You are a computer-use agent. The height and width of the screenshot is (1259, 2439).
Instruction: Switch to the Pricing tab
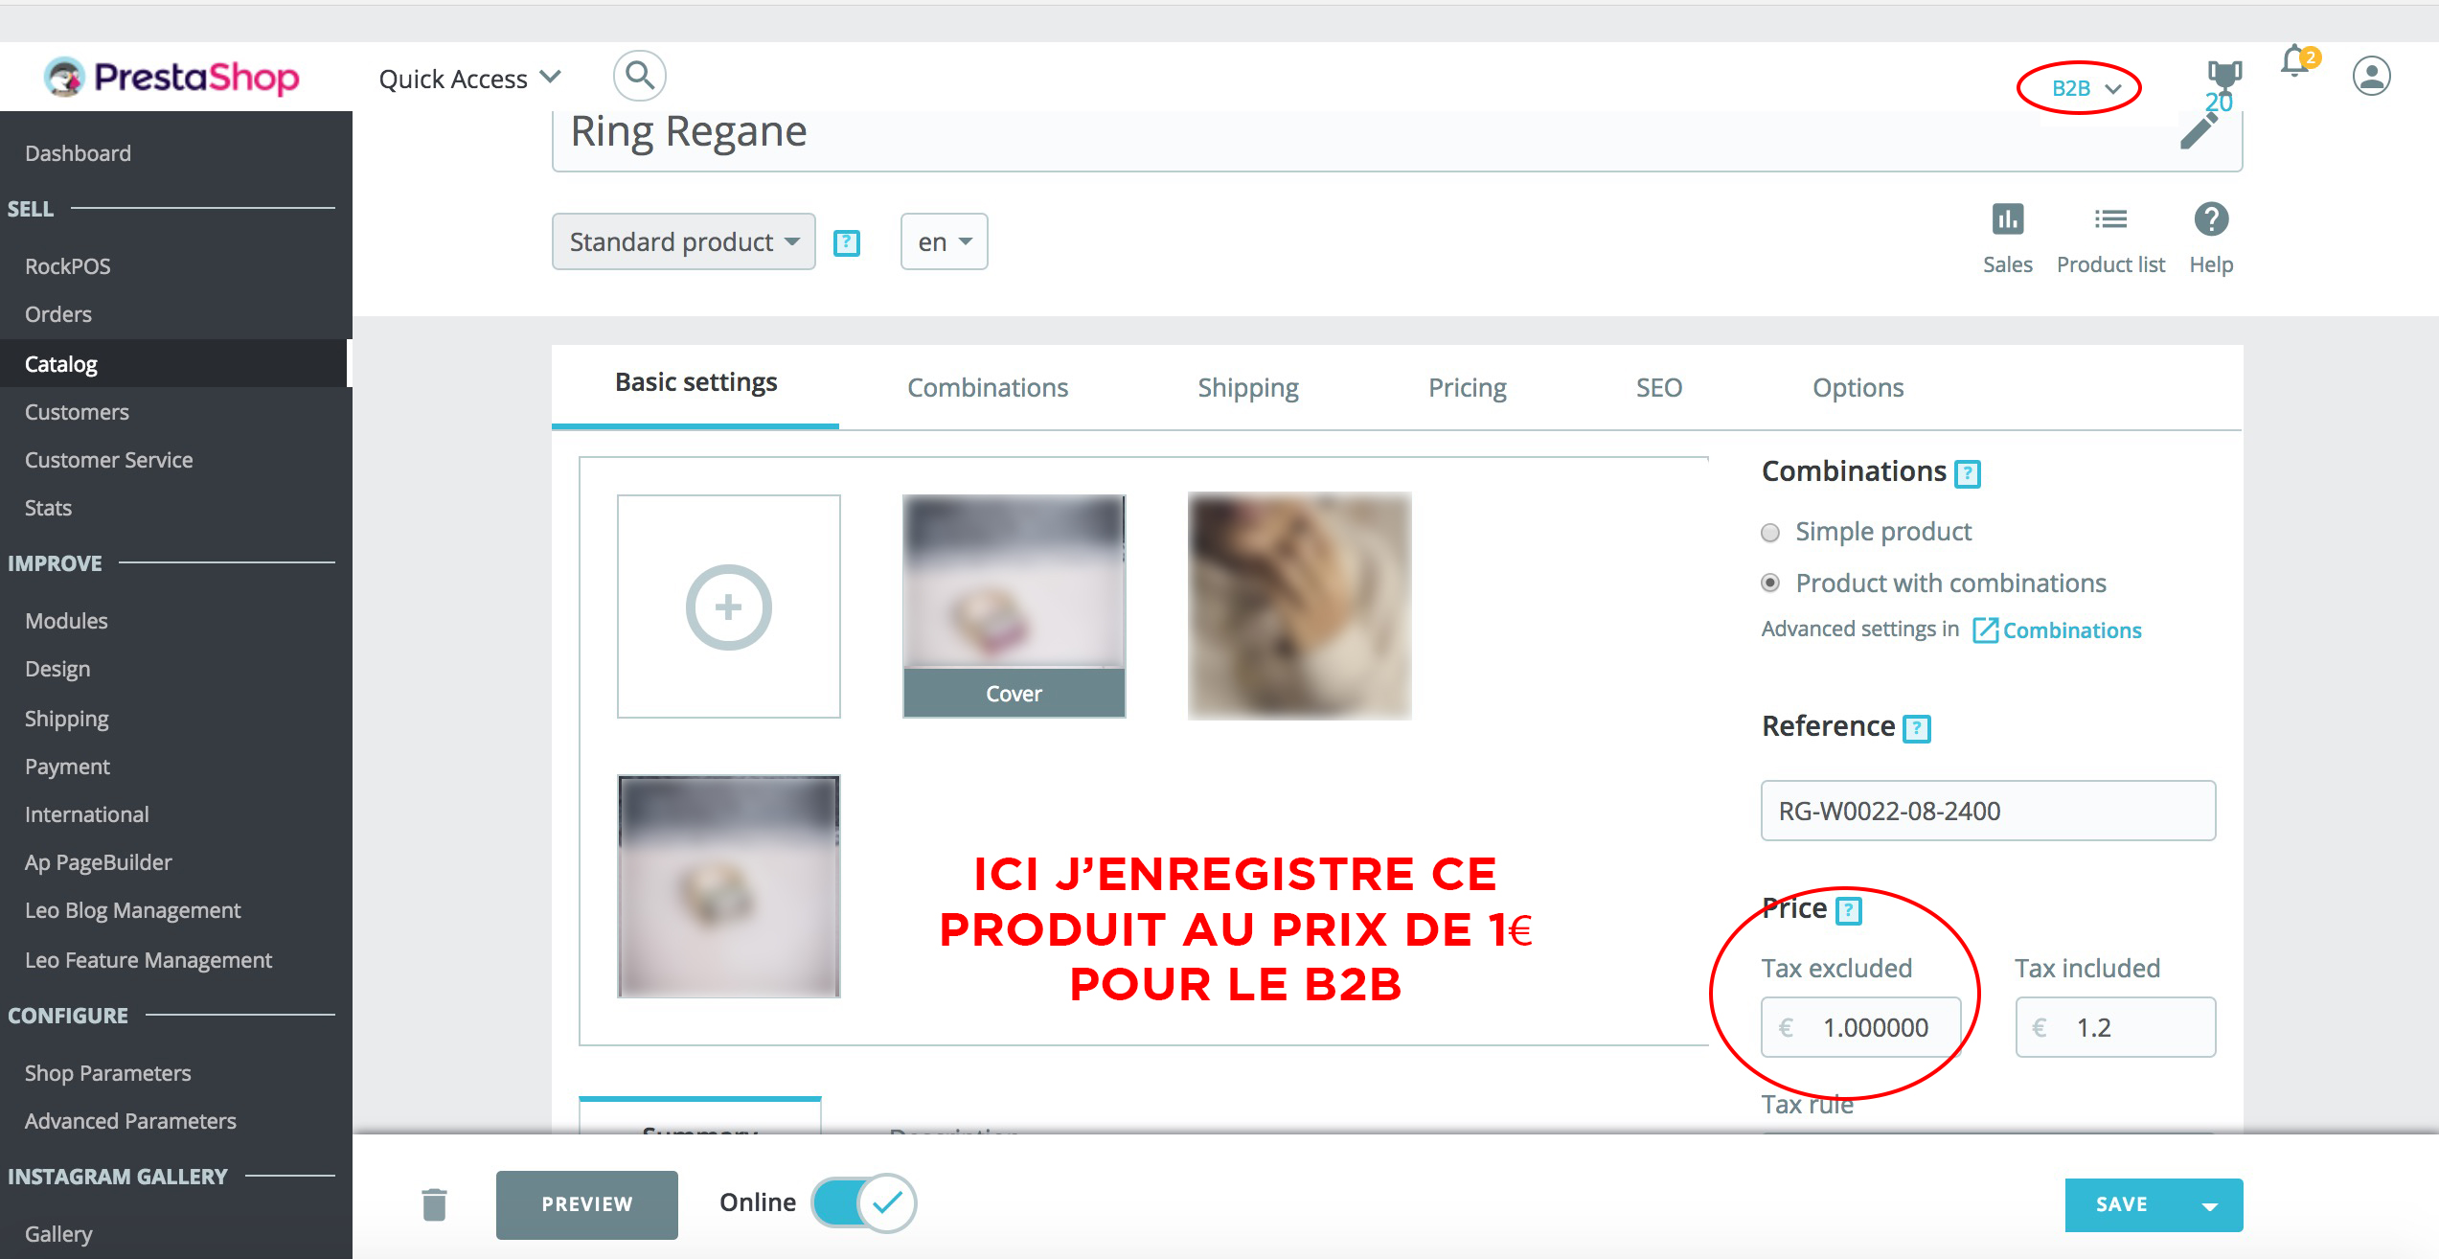[x=1467, y=387]
